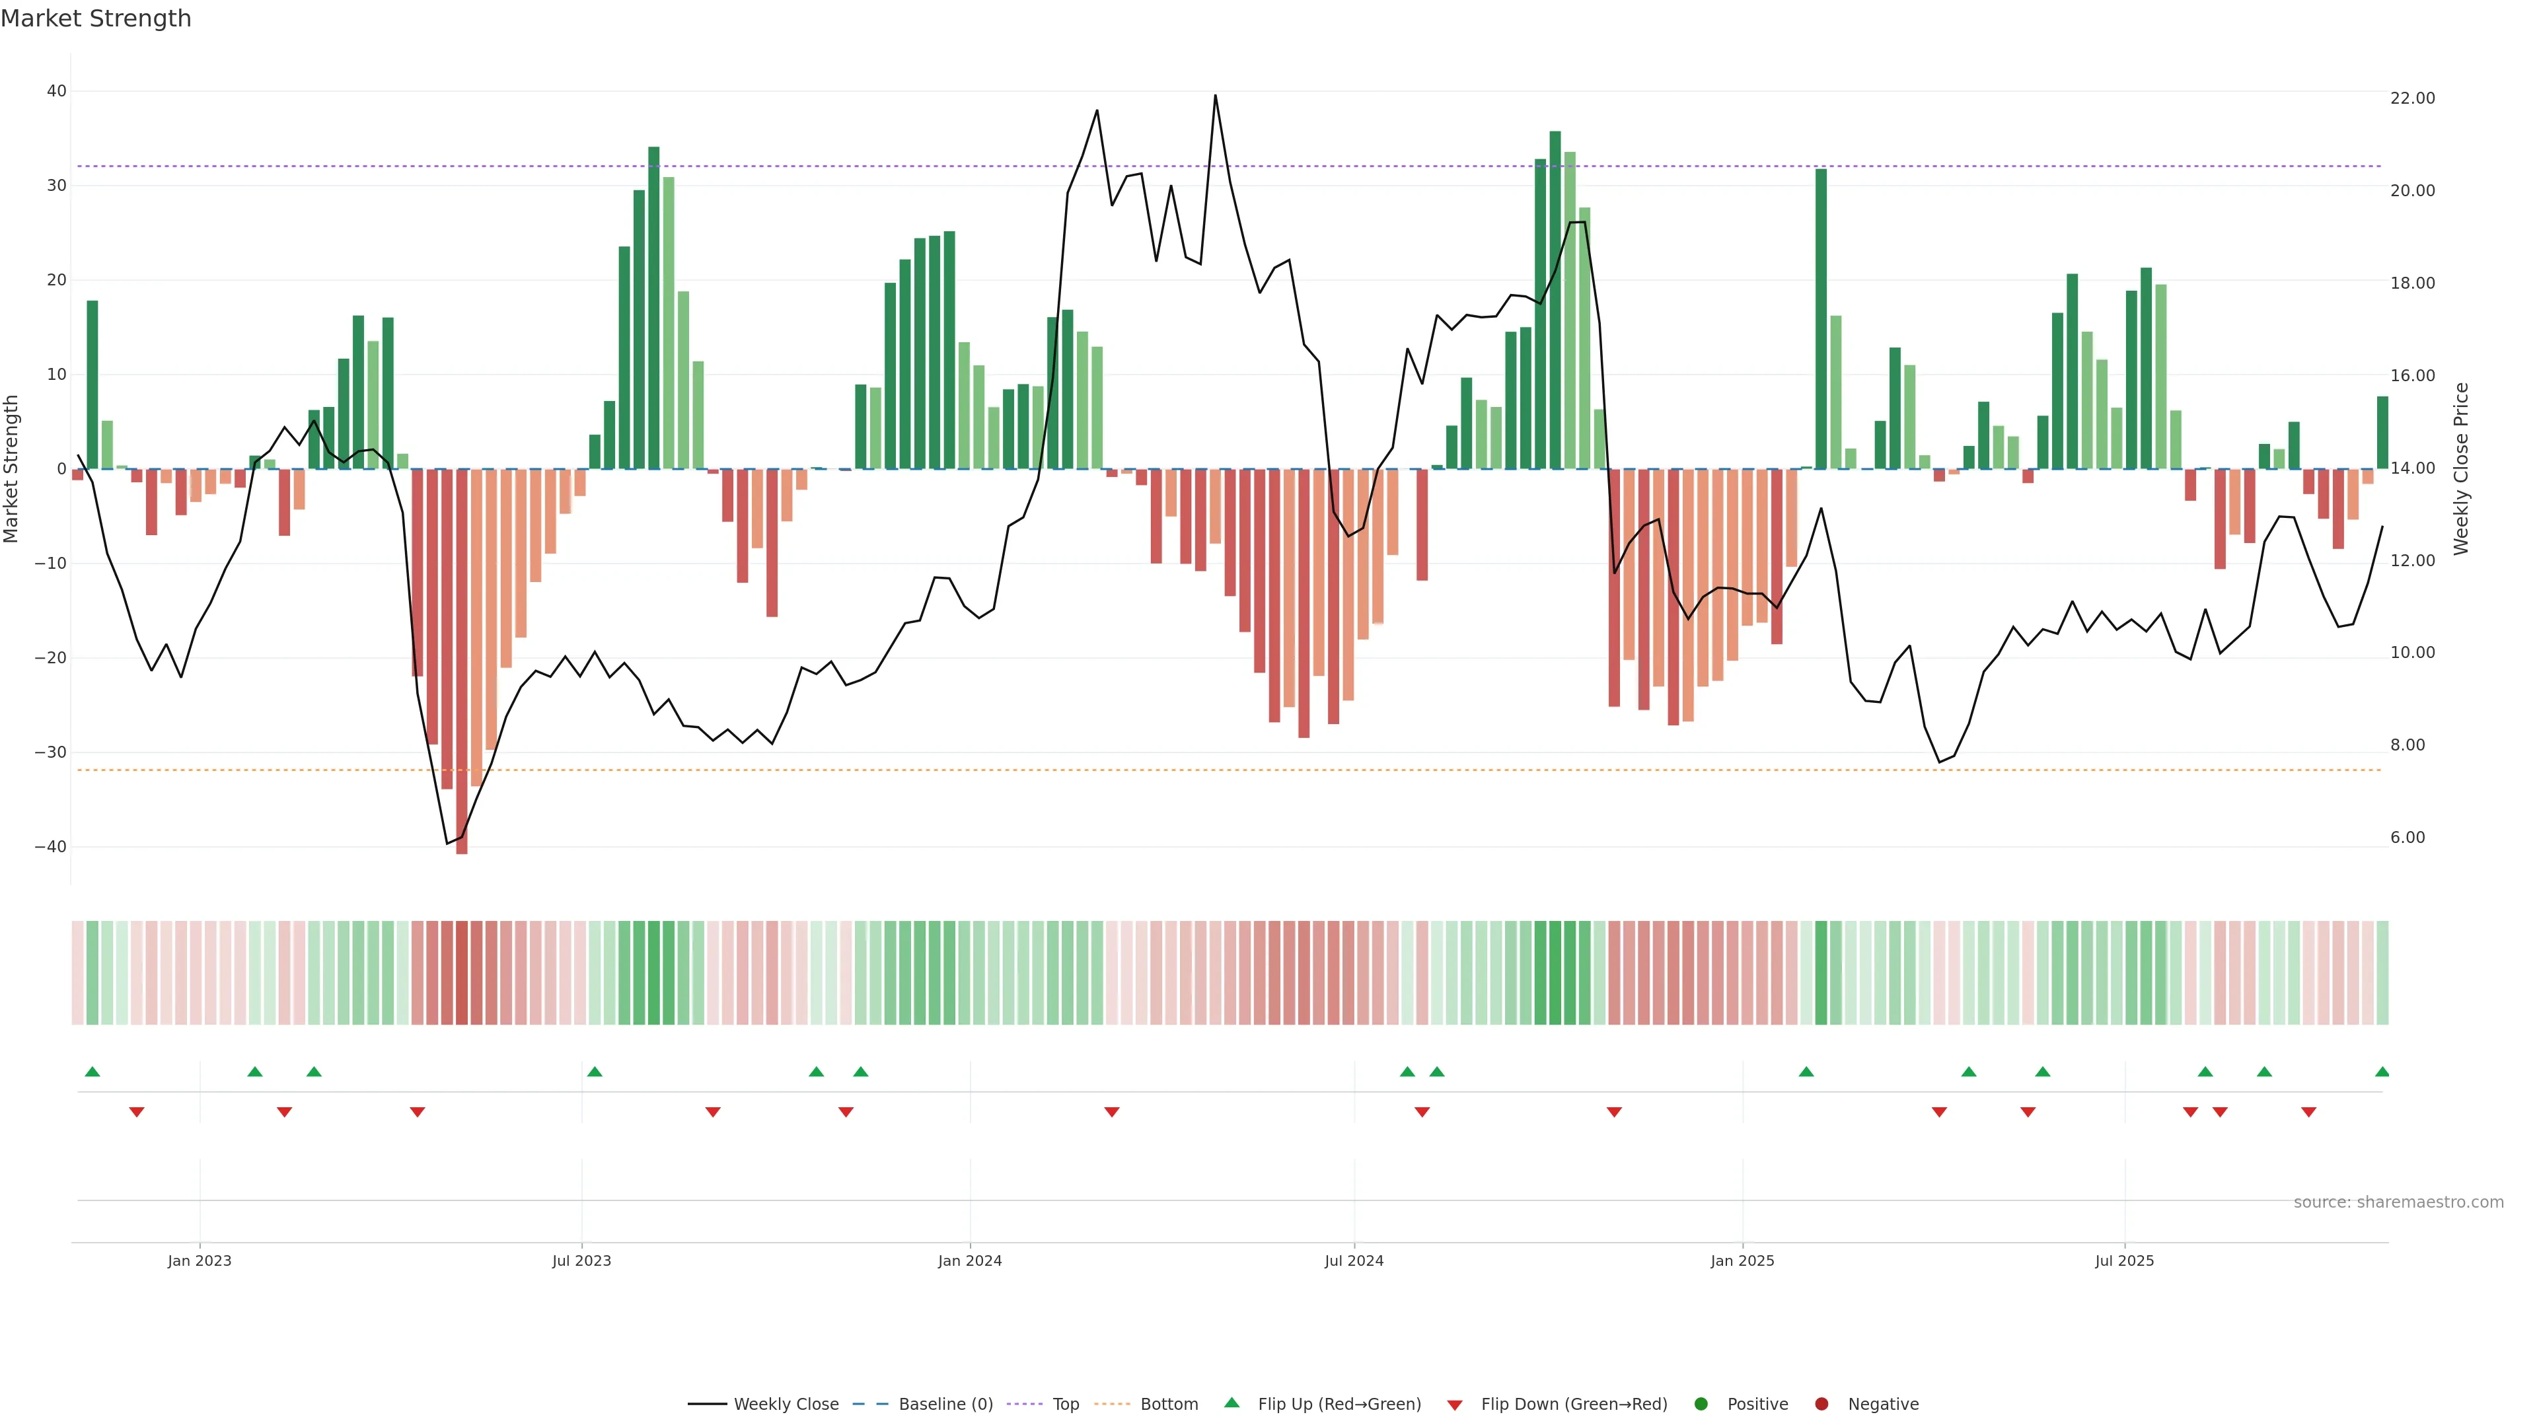Click Flip Up green triangle legend icon
2537x1427 pixels.
pos(1231,1403)
